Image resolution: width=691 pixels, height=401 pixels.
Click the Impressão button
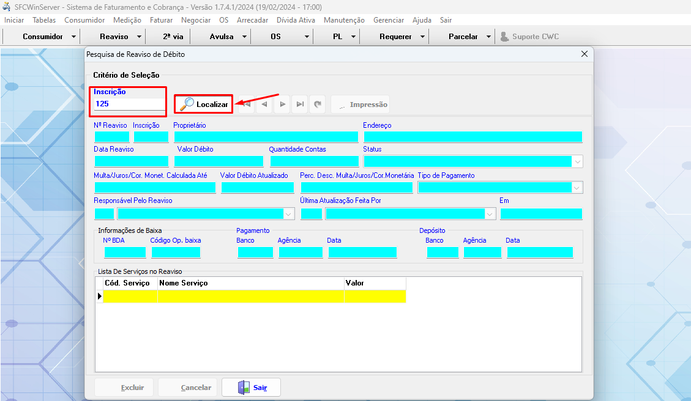(x=360, y=105)
